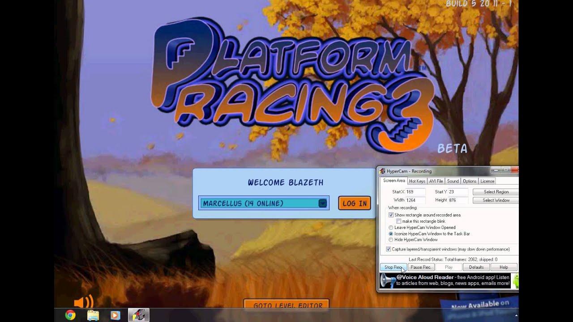Toggle Show rectangle around recorded area

click(391, 215)
